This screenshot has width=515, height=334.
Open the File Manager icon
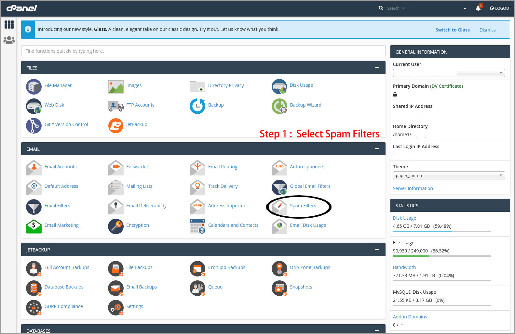[x=34, y=87]
